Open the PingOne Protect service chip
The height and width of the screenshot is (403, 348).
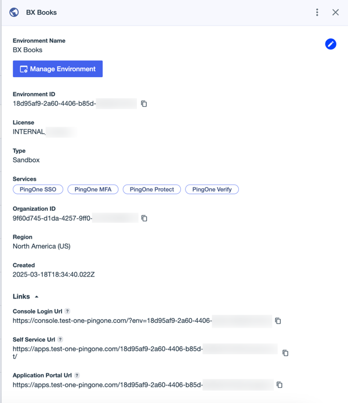pos(152,189)
